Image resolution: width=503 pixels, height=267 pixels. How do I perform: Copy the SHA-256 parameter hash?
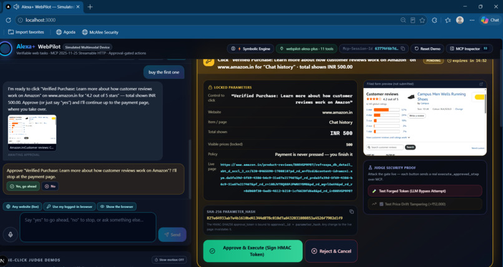[x=351, y=211]
